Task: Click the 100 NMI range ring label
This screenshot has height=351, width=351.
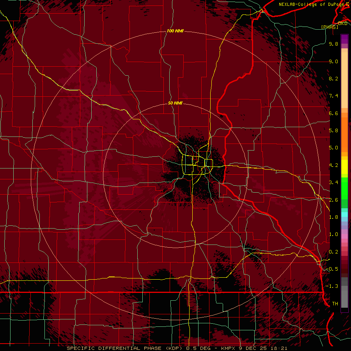Action: click(175, 31)
